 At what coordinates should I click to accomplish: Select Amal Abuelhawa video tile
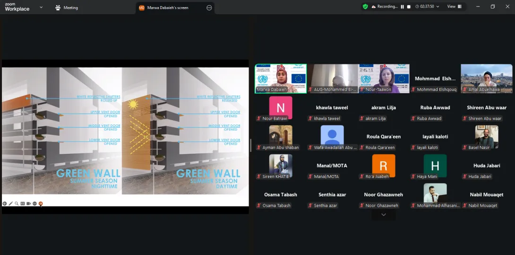tap(487, 79)
